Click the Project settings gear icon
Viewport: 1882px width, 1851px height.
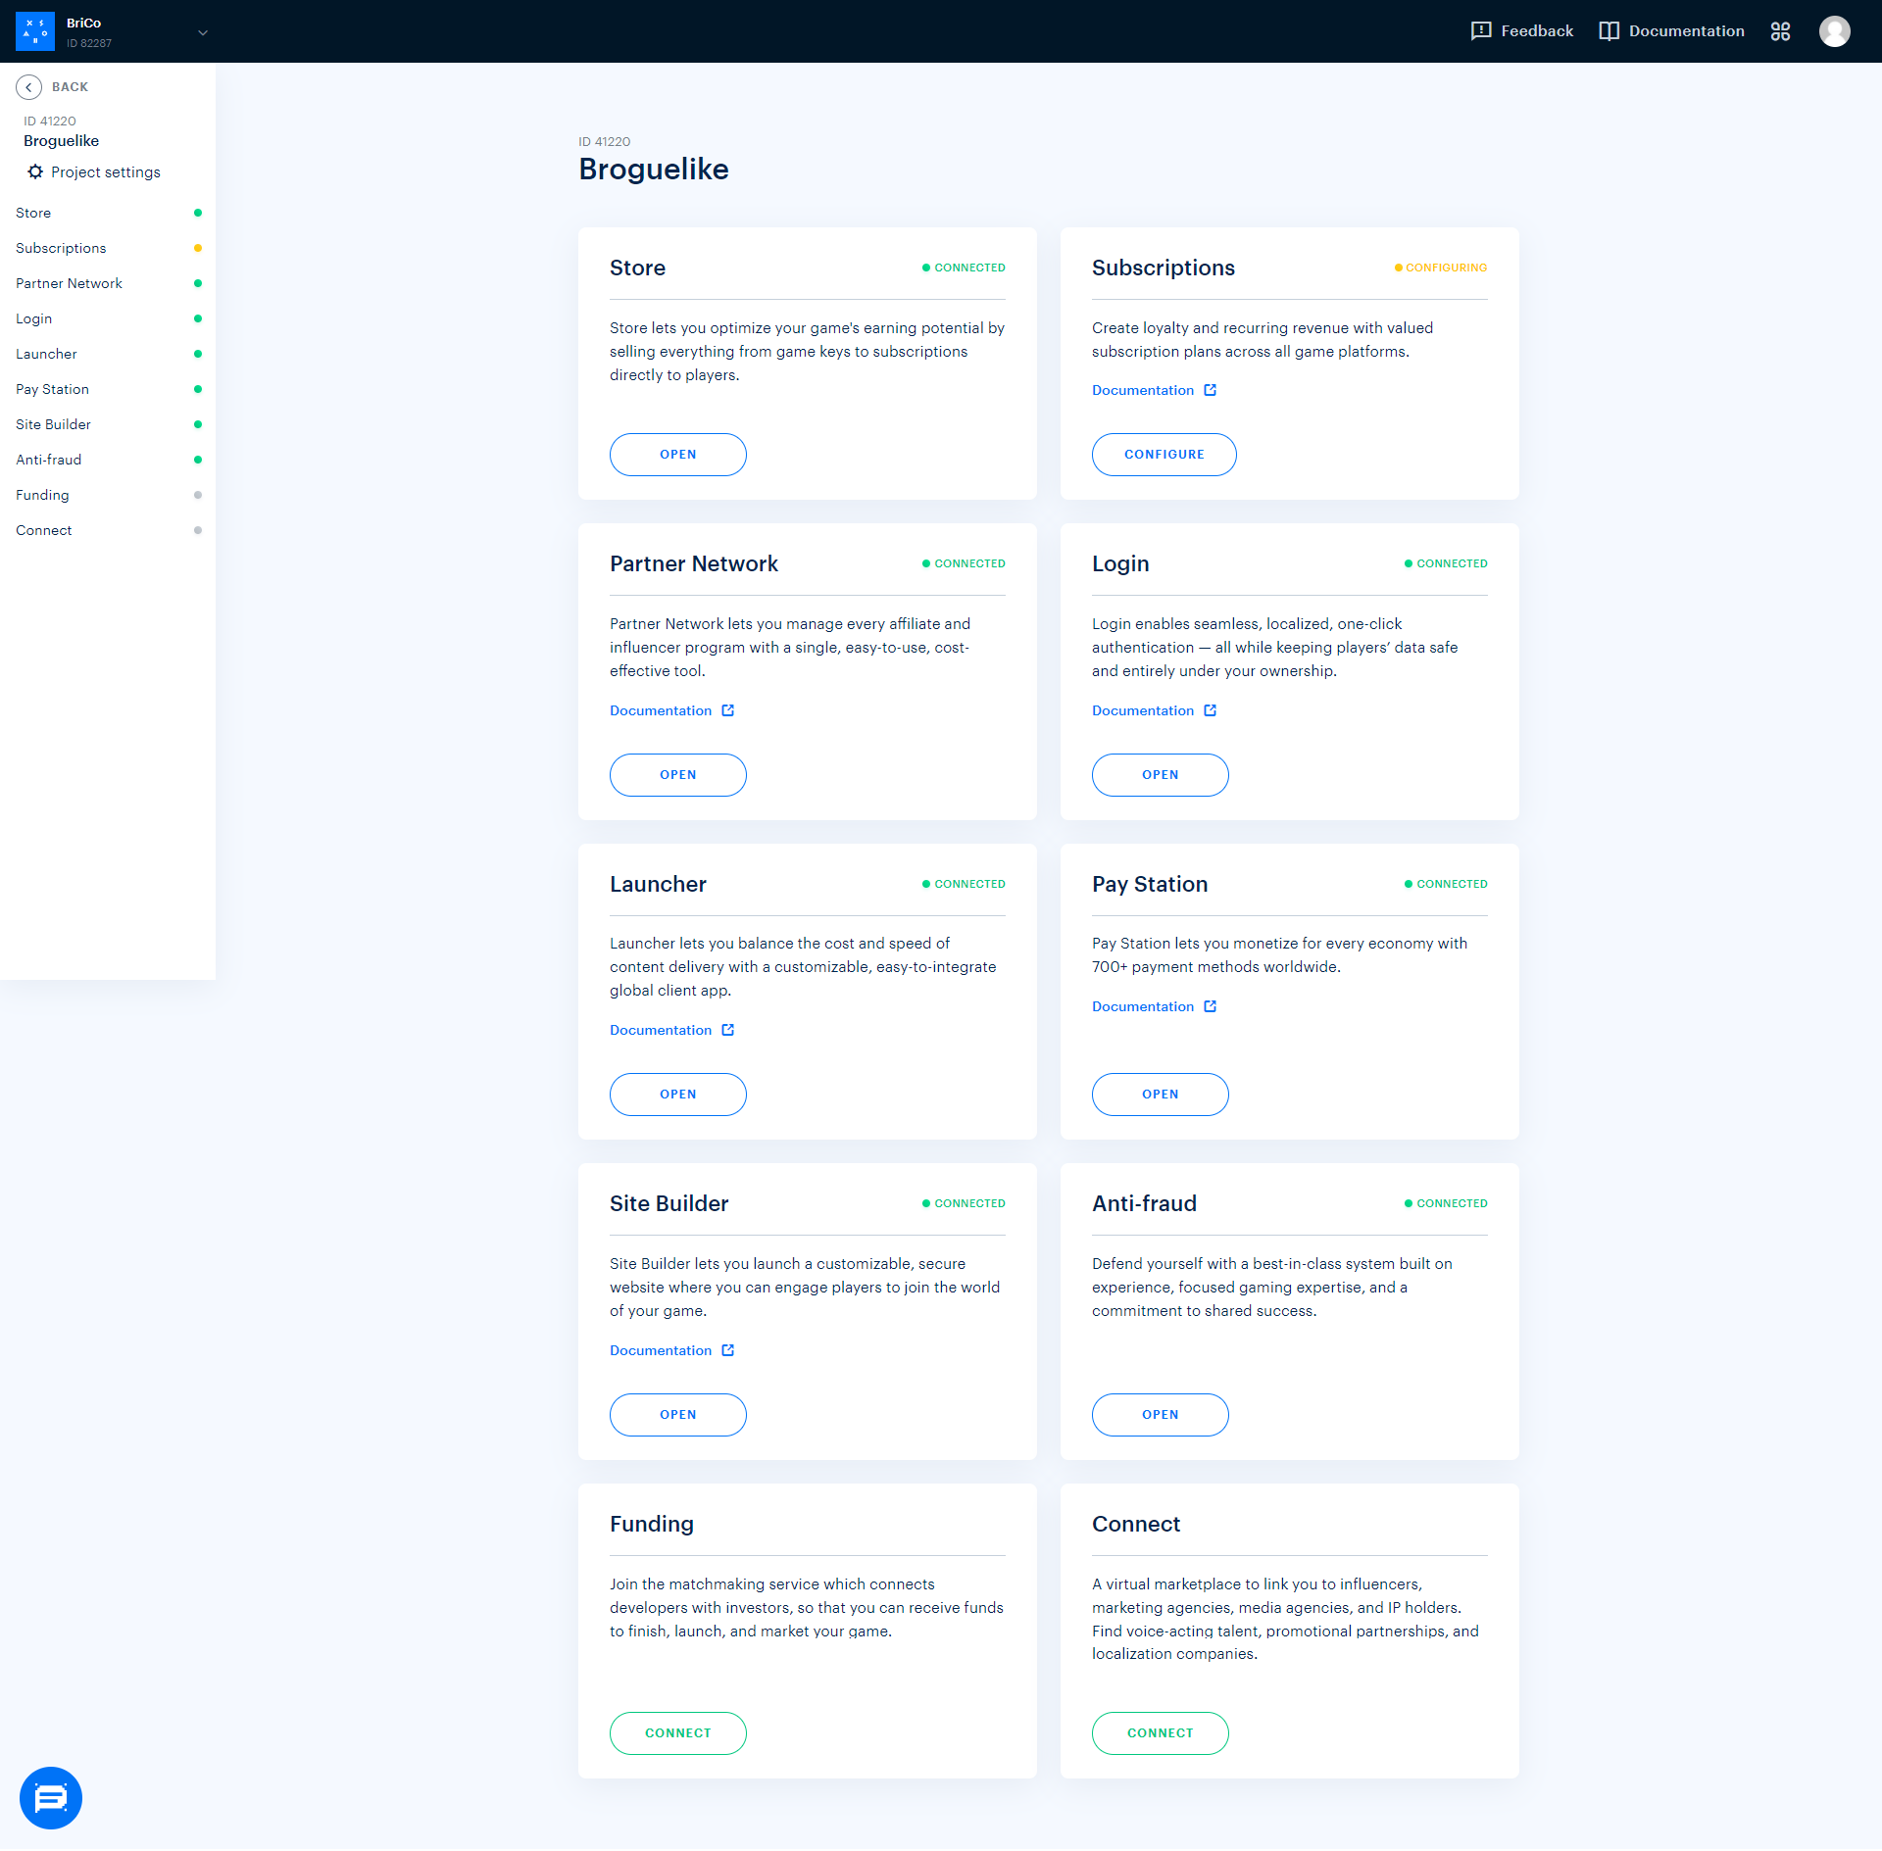coord(35,172)
